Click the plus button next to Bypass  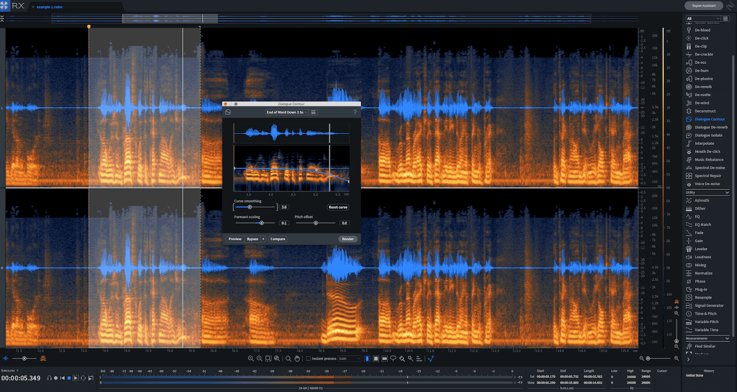(x=263, y=239)
